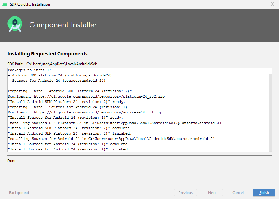279x199 pixels.
Task: Click the 'Packages to install:' log line
Action: point(29,70)
